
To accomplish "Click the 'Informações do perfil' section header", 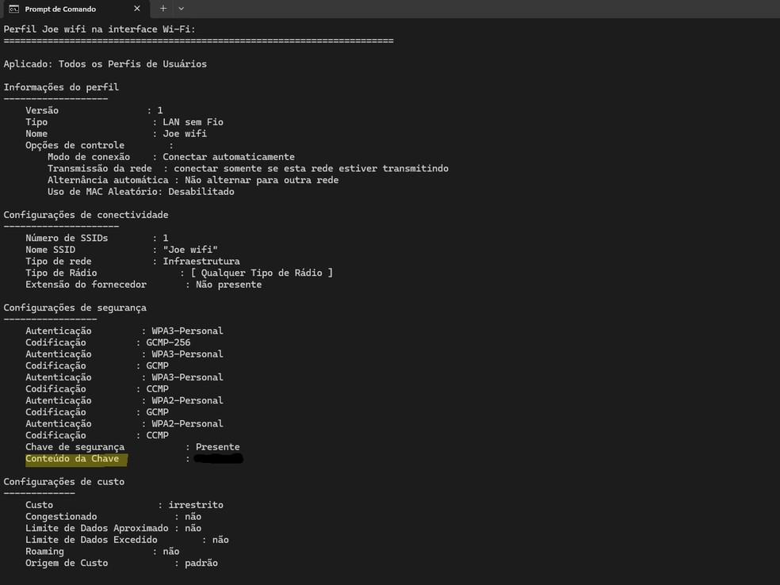I will 61,87.
